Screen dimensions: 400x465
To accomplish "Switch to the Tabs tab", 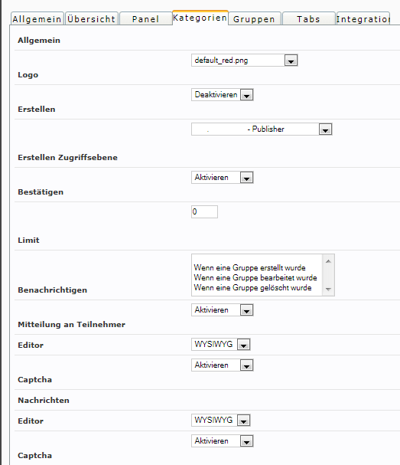I will (x=309, y=18).
